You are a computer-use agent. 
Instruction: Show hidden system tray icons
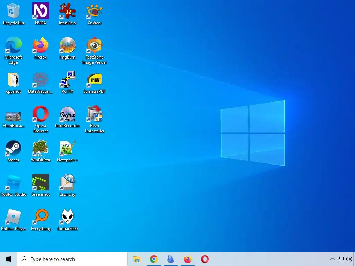click(332, 259)
